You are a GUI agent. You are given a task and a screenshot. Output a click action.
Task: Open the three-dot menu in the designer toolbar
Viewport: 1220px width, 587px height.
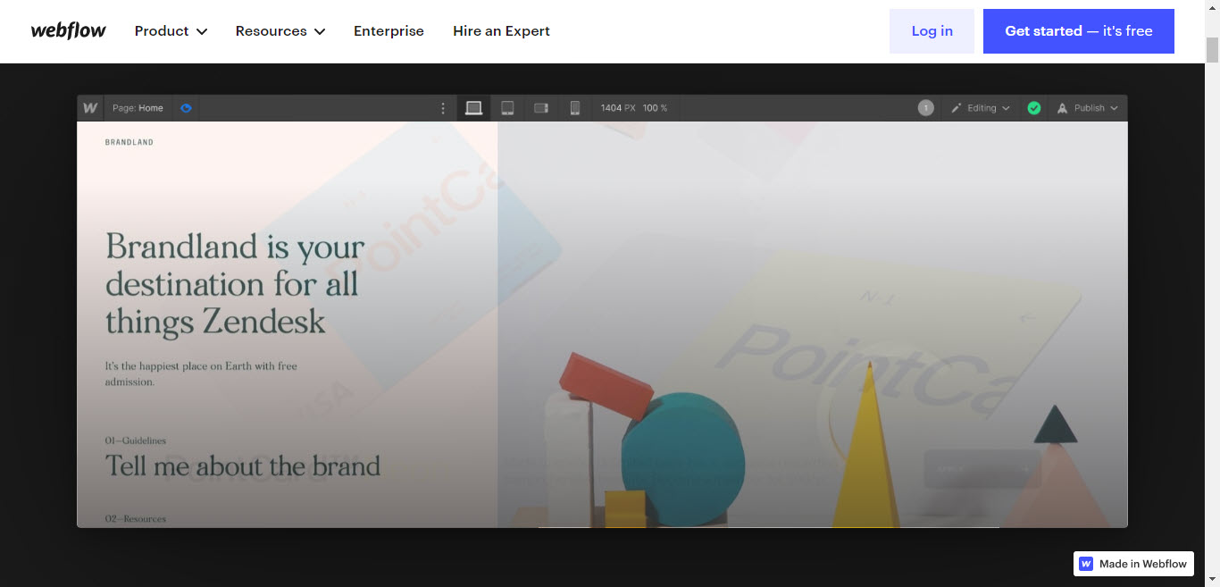coord(442,107)
